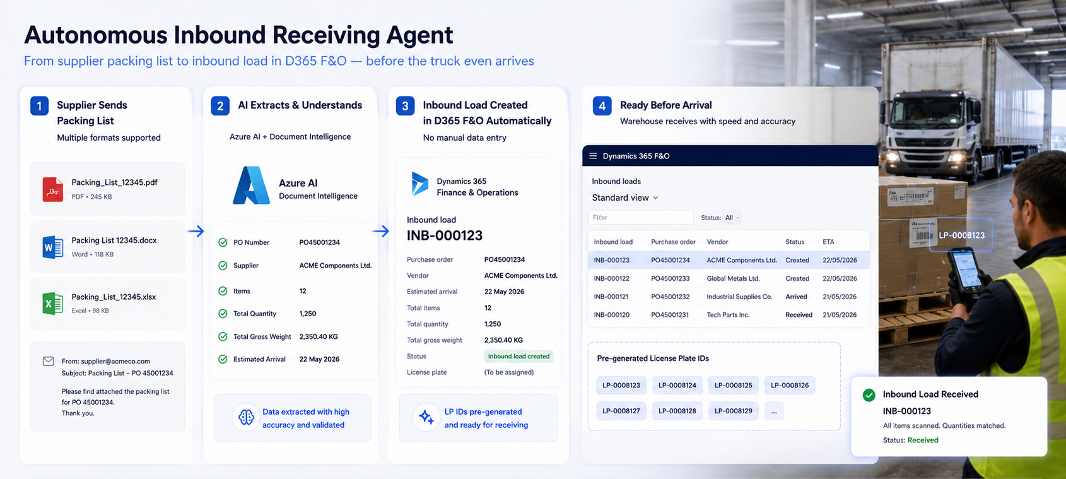
Task: Select inbound load row INB-000123
Action: click(729, 260)
